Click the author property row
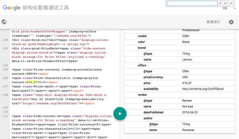This screenshot has width=239, height=139. [x=179, y=118]
